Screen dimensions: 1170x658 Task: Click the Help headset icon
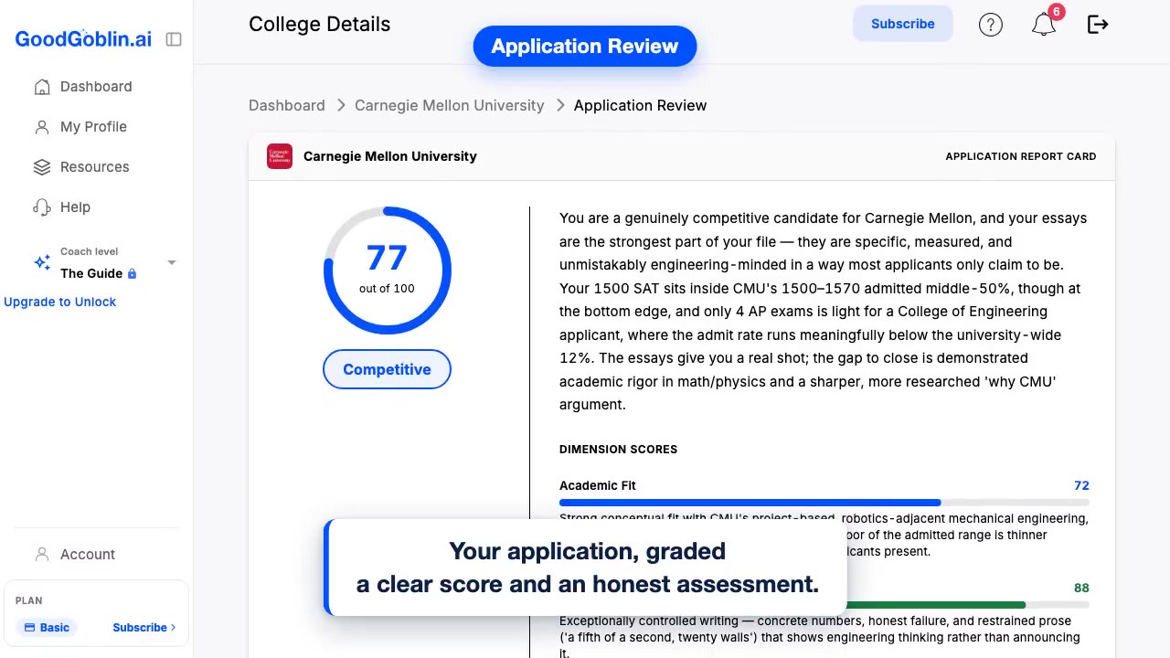click(x=42, y=207)
